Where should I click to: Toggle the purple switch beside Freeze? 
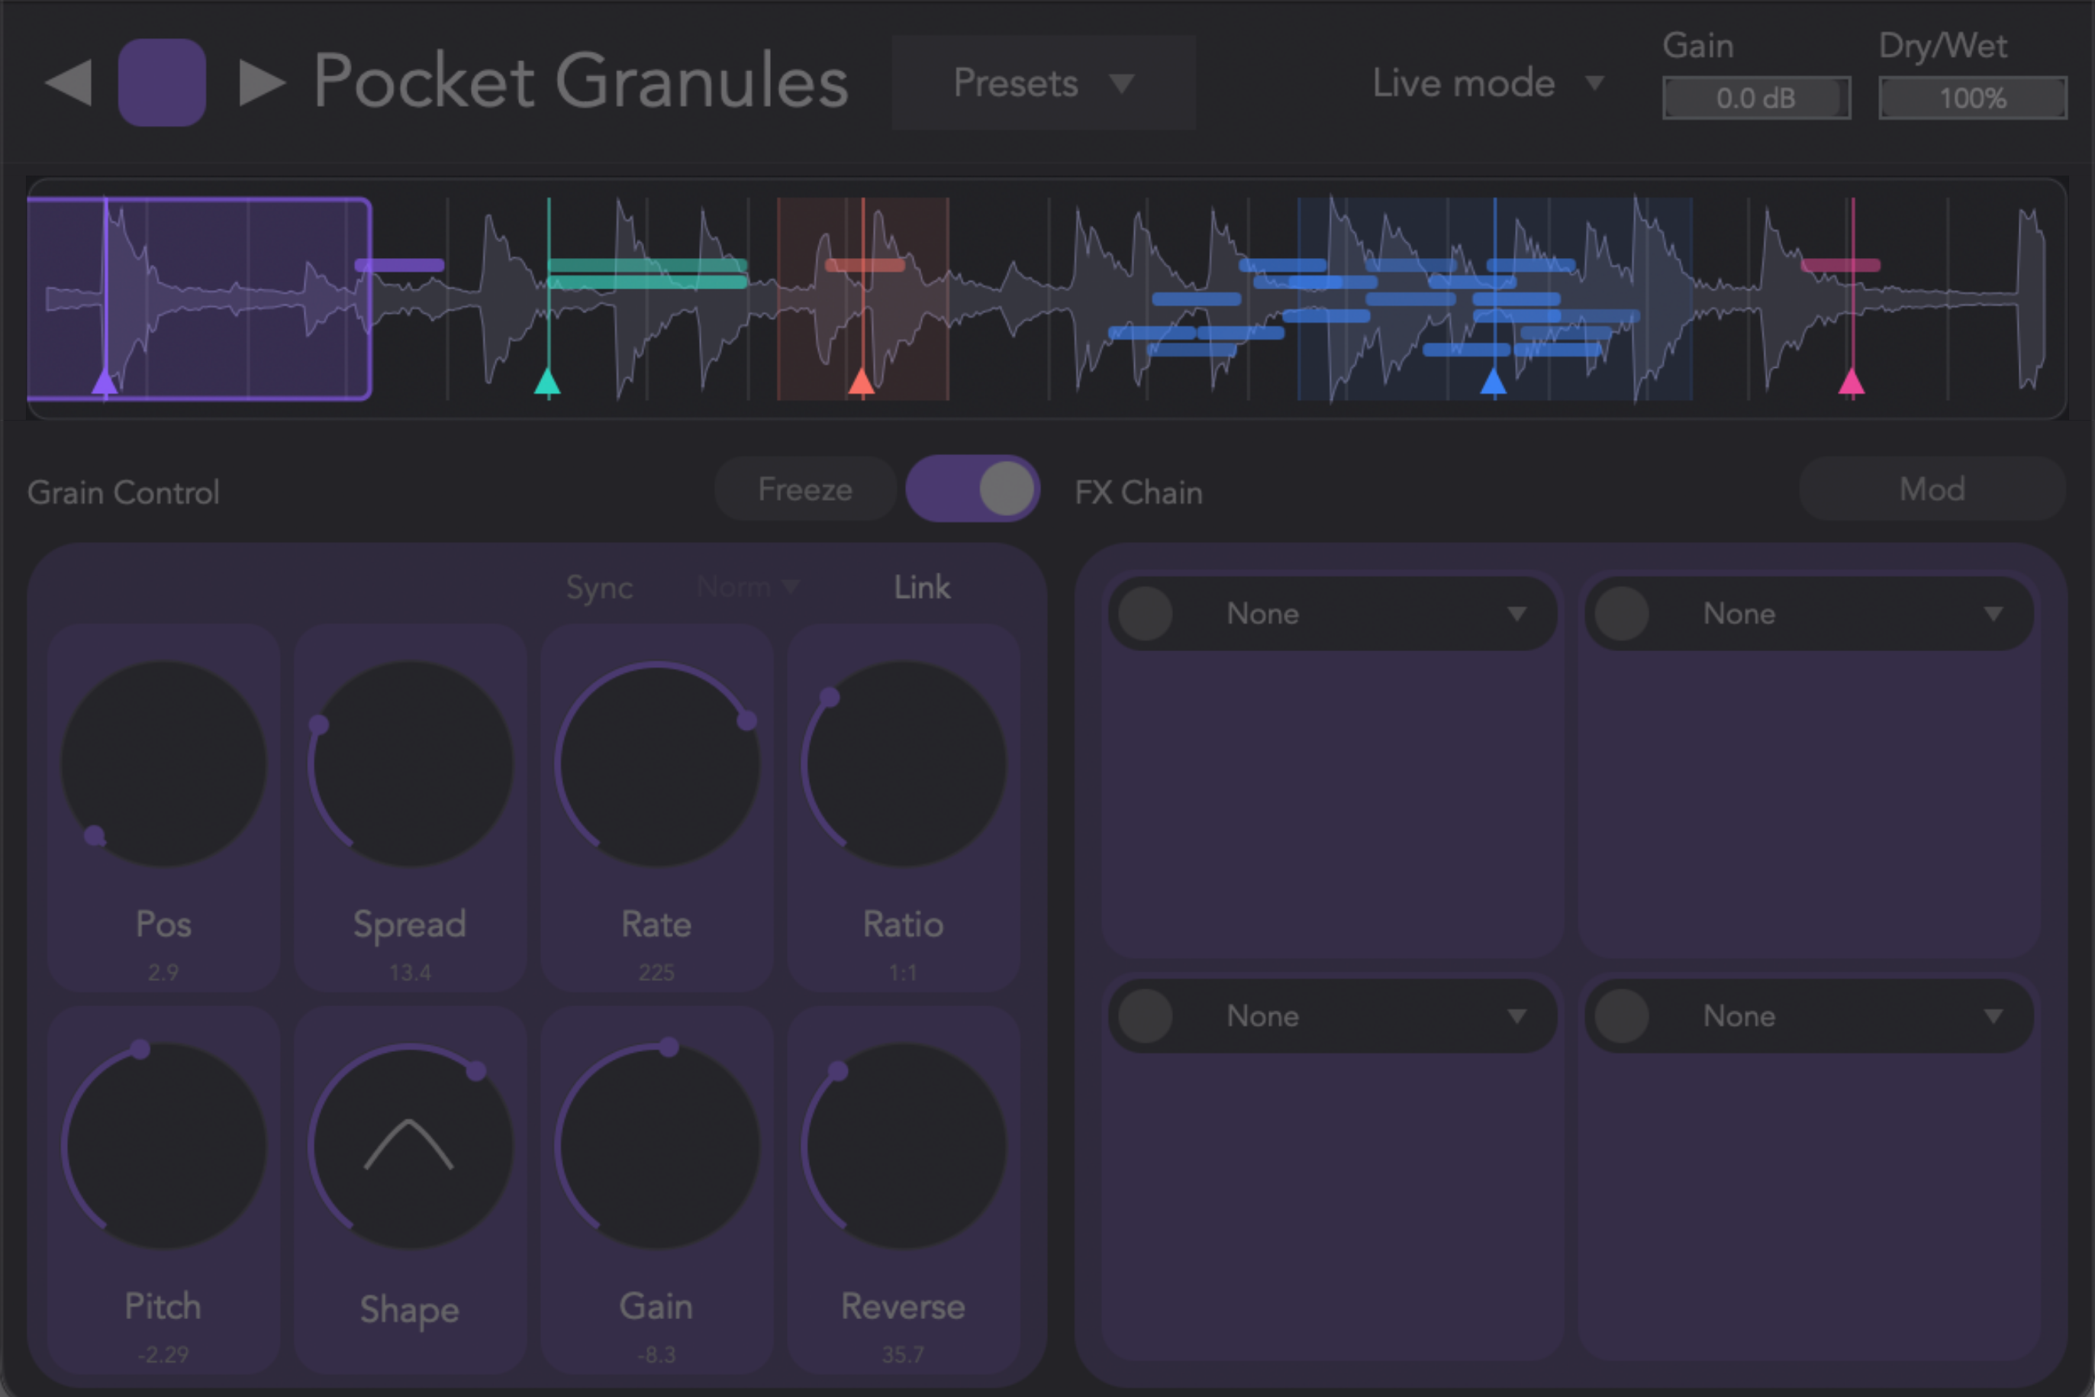tap(972, 489)
